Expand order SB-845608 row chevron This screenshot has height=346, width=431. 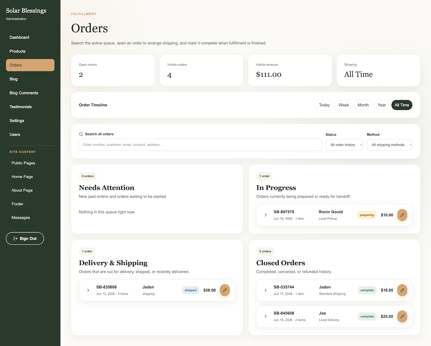[x=265, y=316]
